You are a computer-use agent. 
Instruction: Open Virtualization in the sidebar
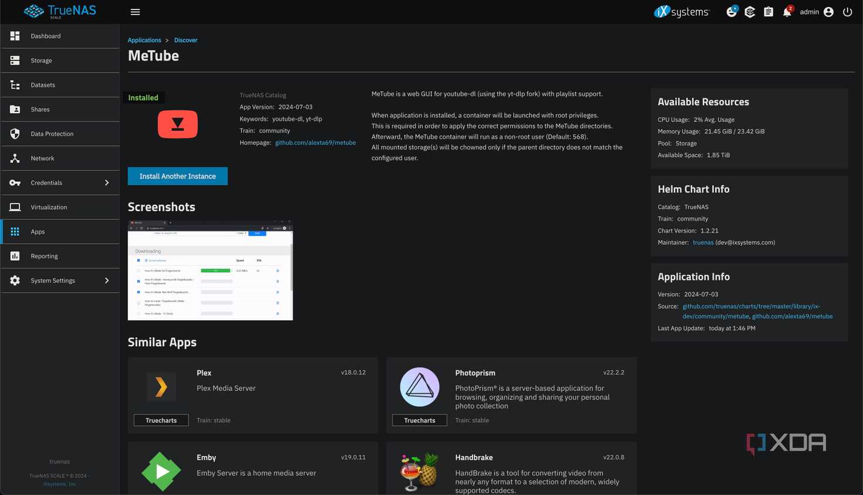pyautogui.click(x=60, y=207)
